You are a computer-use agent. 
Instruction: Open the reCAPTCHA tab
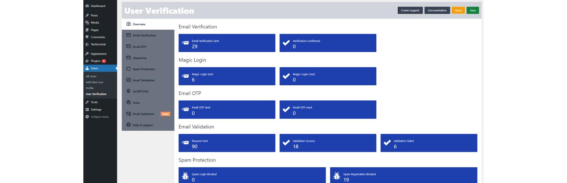pos(148,91)
